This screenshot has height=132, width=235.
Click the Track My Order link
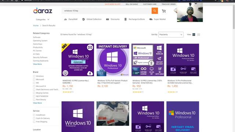pyautogui.click(x=169, y=4)
